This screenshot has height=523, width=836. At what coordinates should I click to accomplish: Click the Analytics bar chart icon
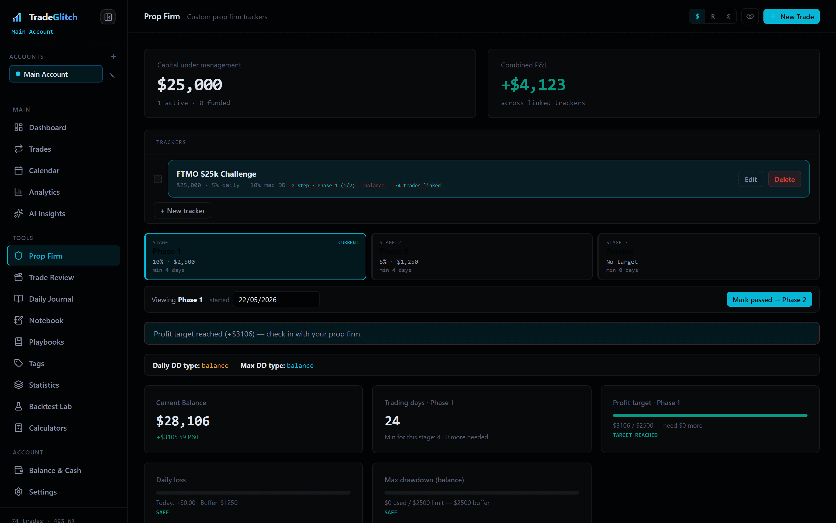[19, 192]
